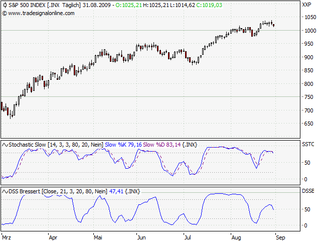
Task: Click the 850 price axis label
Action: click(309, 70)
